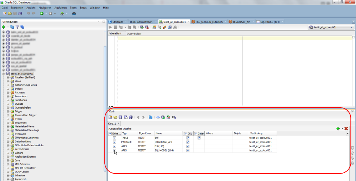This screenshot has height=181, width=356.
Task: Select the Views tree item
Action: tap(18, 81)
